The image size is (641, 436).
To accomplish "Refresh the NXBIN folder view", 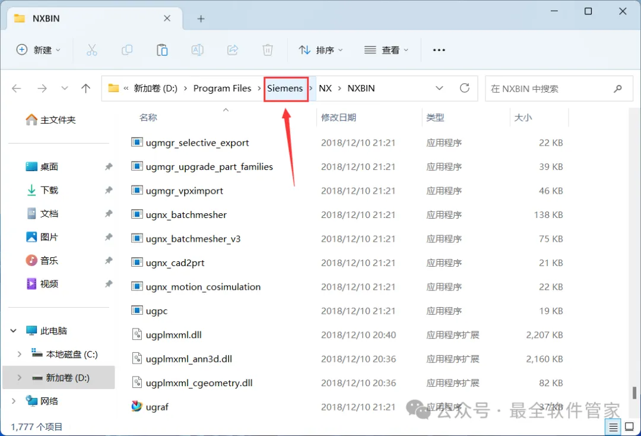I will [x=464, y=88].
